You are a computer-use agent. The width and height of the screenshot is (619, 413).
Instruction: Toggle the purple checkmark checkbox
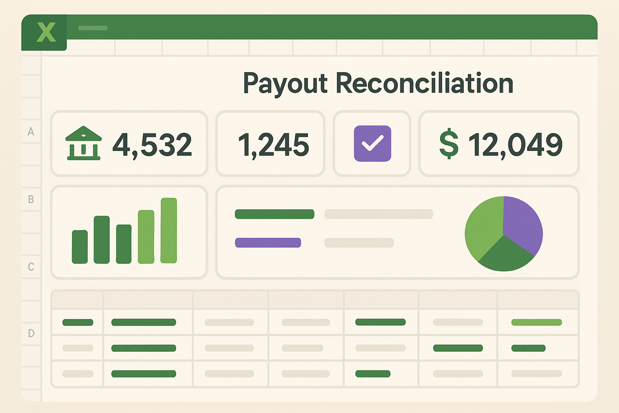(372, 143)
